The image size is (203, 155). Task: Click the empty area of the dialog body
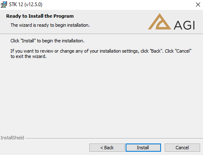pyautogui.click(x=101, y=96)
